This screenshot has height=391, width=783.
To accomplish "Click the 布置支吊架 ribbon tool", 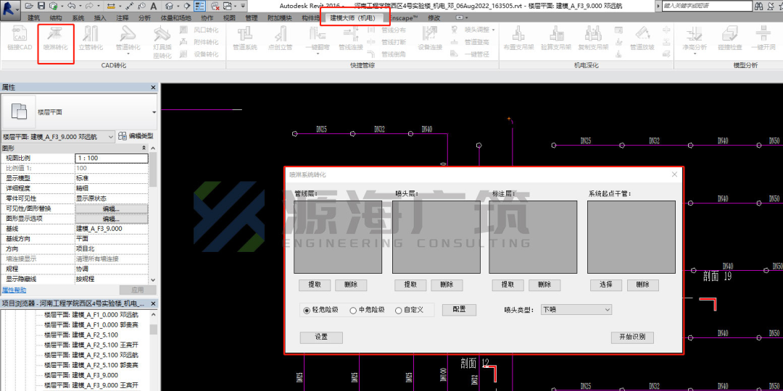I will 519,38.
